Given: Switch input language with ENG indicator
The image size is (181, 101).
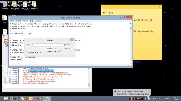Looking at the screenshot, I should (167, 98).
